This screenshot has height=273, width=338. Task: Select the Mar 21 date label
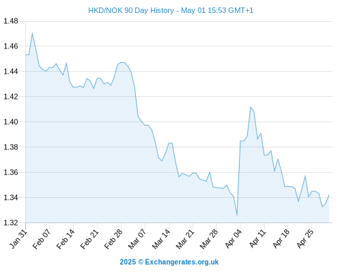click(x=185, y=239)
